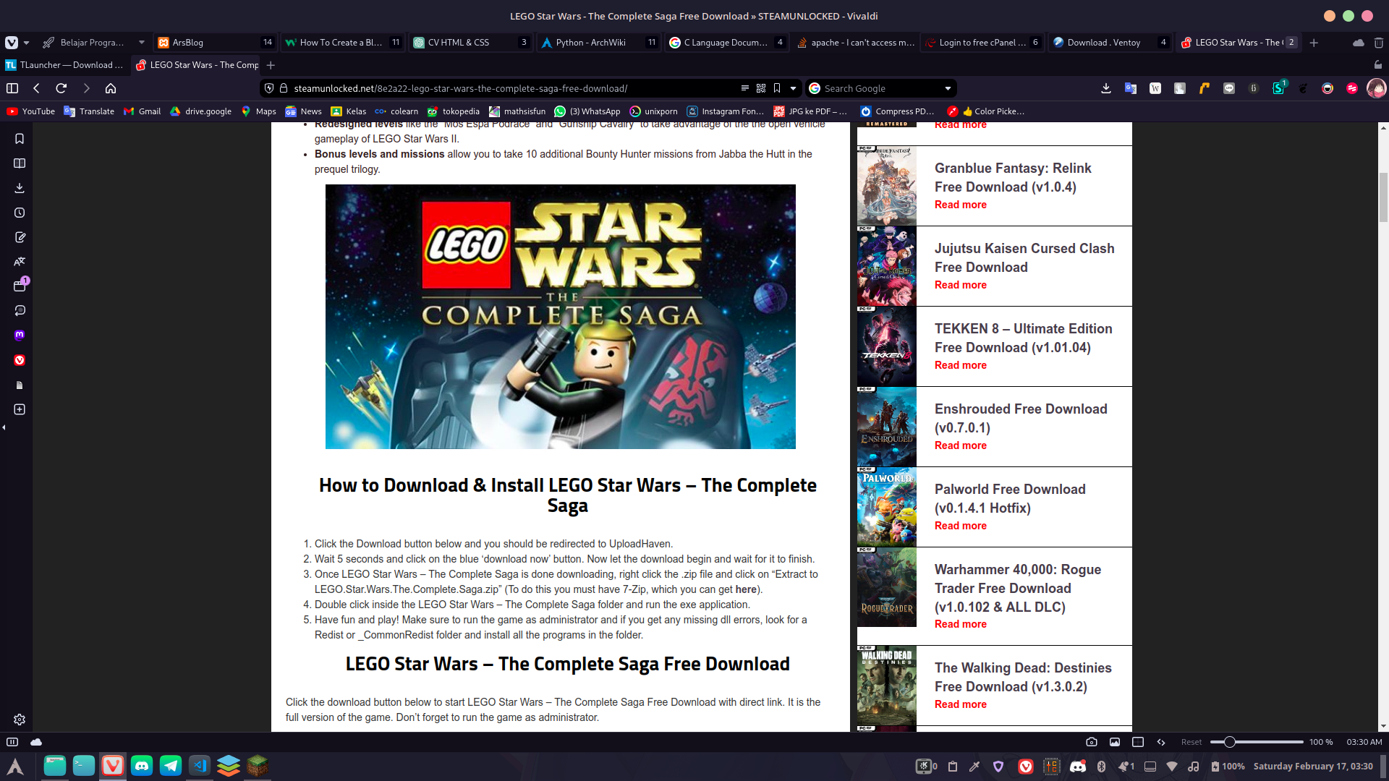The image size is (1389, 781).
Task: Open the downloads toolbar button
Action: tap(1106, 88)
